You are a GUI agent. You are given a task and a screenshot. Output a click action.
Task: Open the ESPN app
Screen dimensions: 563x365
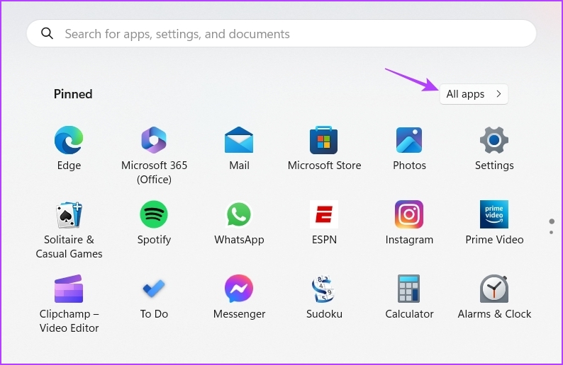pyautogui.click(x=324, y=215)
